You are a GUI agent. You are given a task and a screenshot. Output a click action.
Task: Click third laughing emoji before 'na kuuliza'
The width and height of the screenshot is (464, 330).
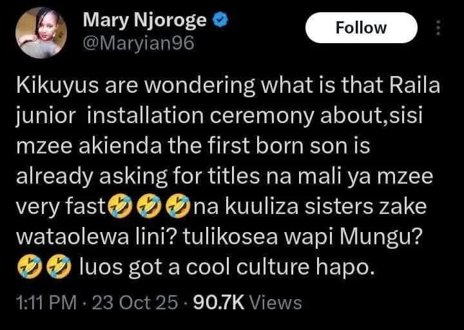point(178,206)
